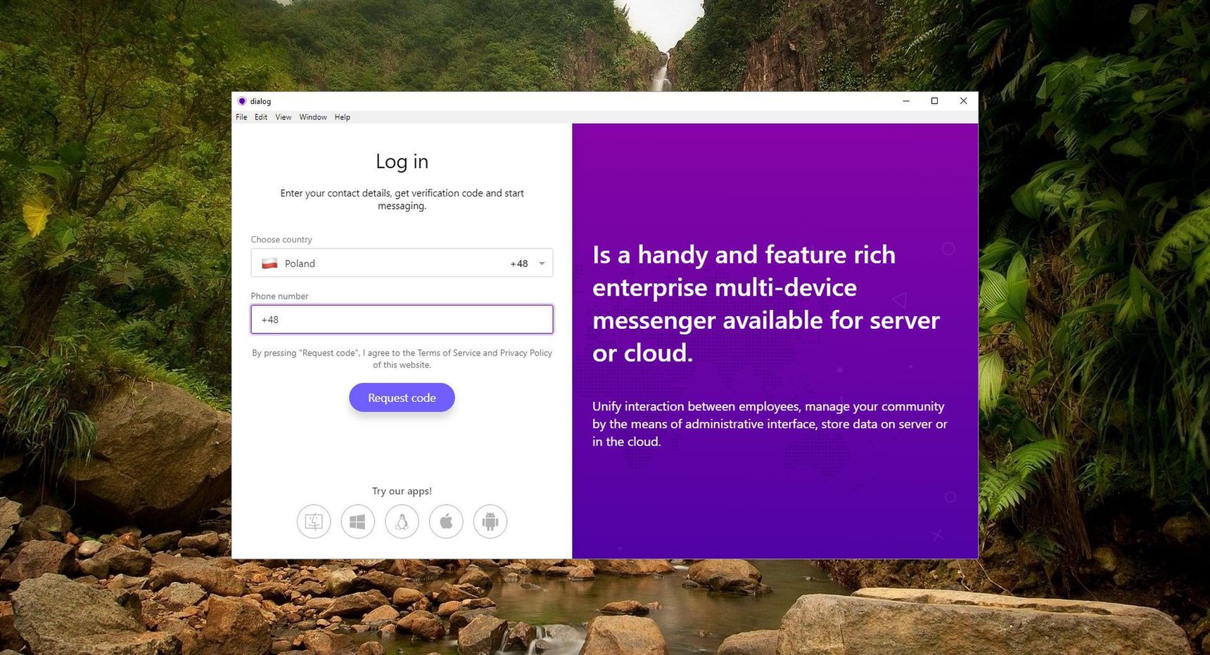Click the Phone number label
The height and width of the screenshot is (655, 1210).
[x=279, y=297]
